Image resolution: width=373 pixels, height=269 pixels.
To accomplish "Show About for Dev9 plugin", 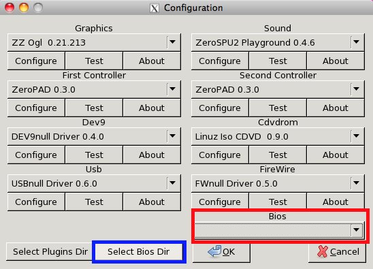I will tap(152, 155).
